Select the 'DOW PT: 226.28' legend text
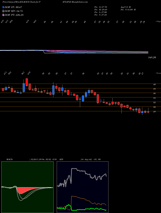The image size is (161, 213). point(14,15)
